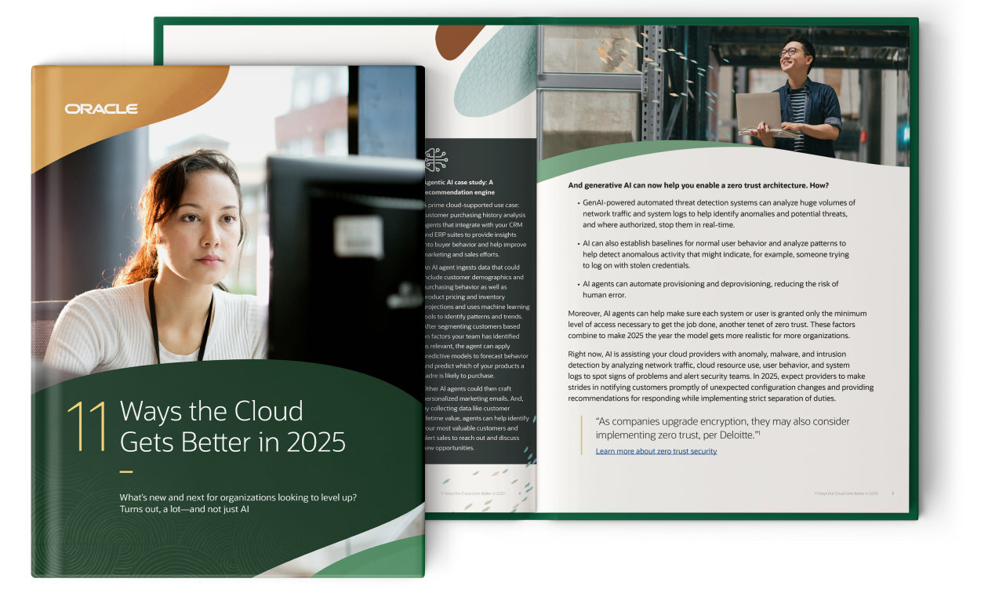The width and height of the screenshot is (988, 593).
Task: Click the paragraph starting 'Moreover, AI agents'
Action: point(717,324)
